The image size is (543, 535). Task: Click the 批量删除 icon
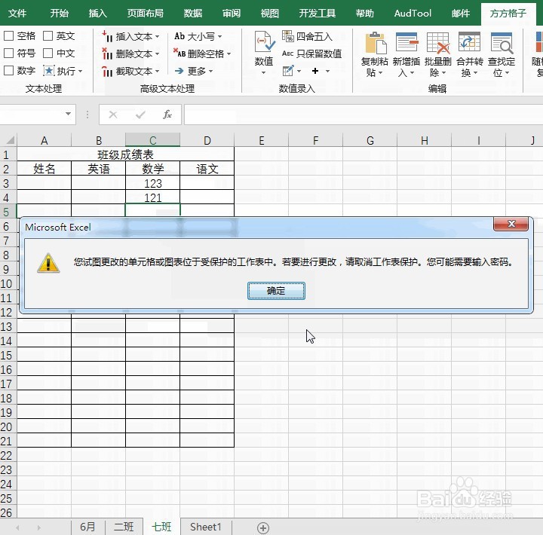point(438,43)
